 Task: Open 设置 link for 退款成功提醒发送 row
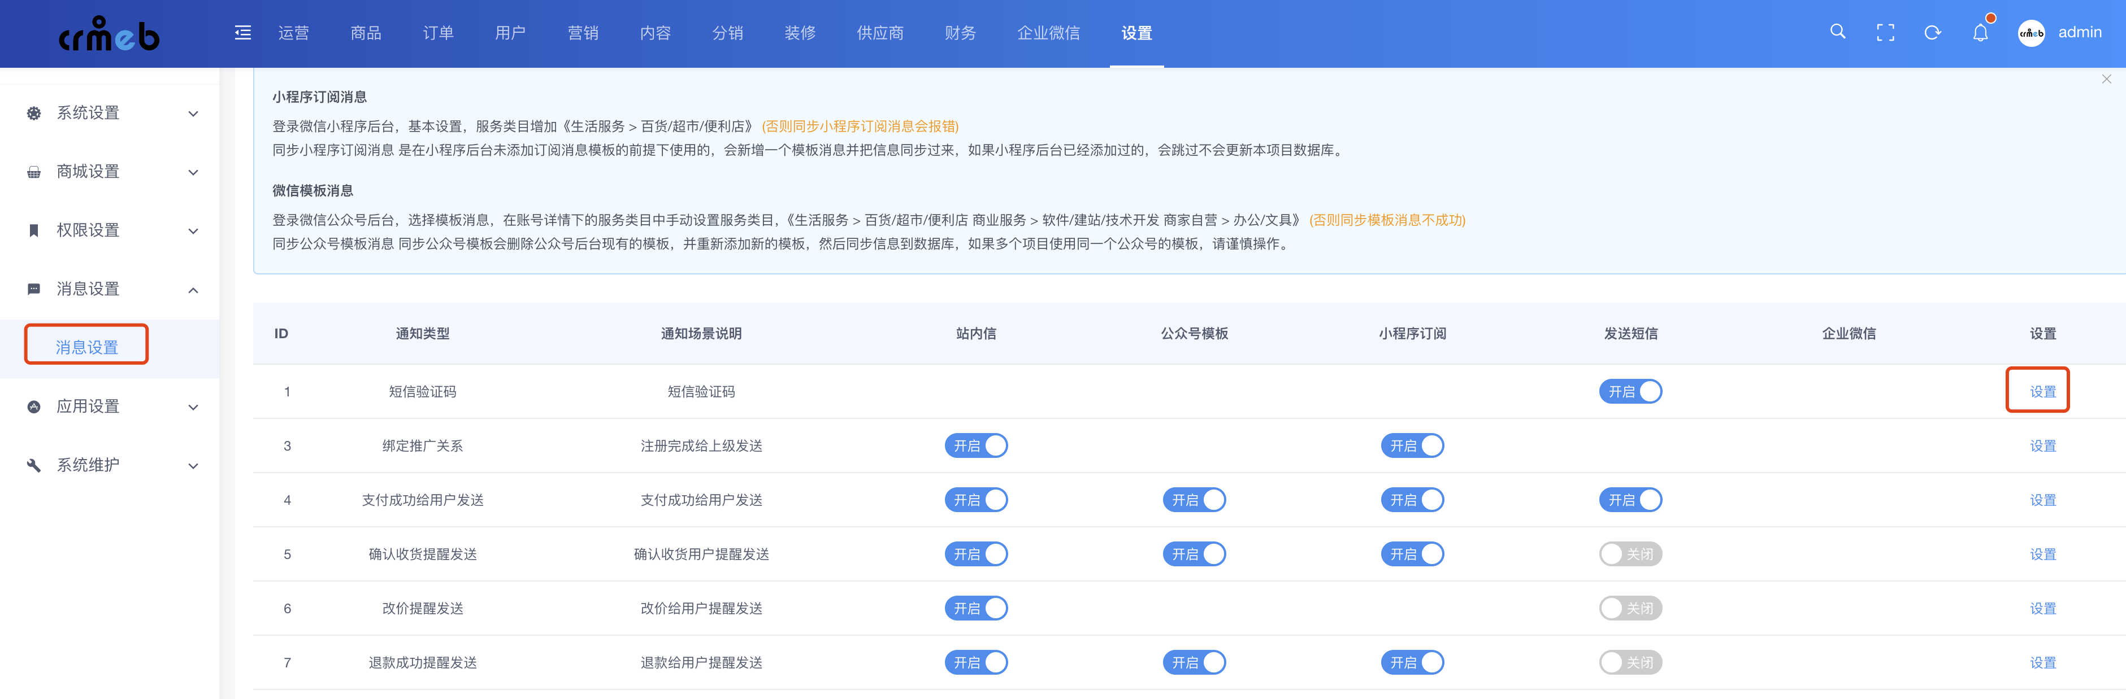[x=2042, y=663]
